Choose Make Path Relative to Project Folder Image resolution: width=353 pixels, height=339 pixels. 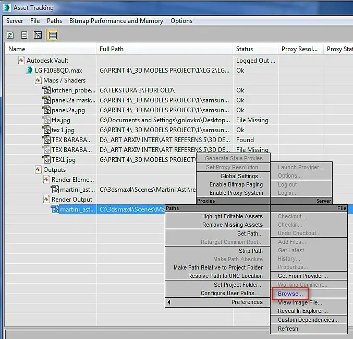(218, 267)
